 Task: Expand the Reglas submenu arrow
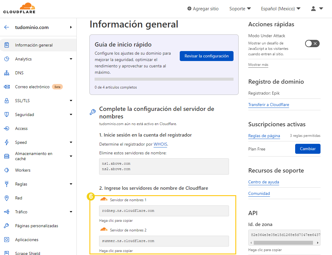click(71, 184)
